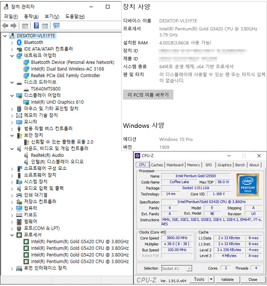The width and height of the screenshot is (267, 286).
Task: Click the Intel(R) Dual Band Wireless-AC 3168 icon
Action: tap(26, 69)
